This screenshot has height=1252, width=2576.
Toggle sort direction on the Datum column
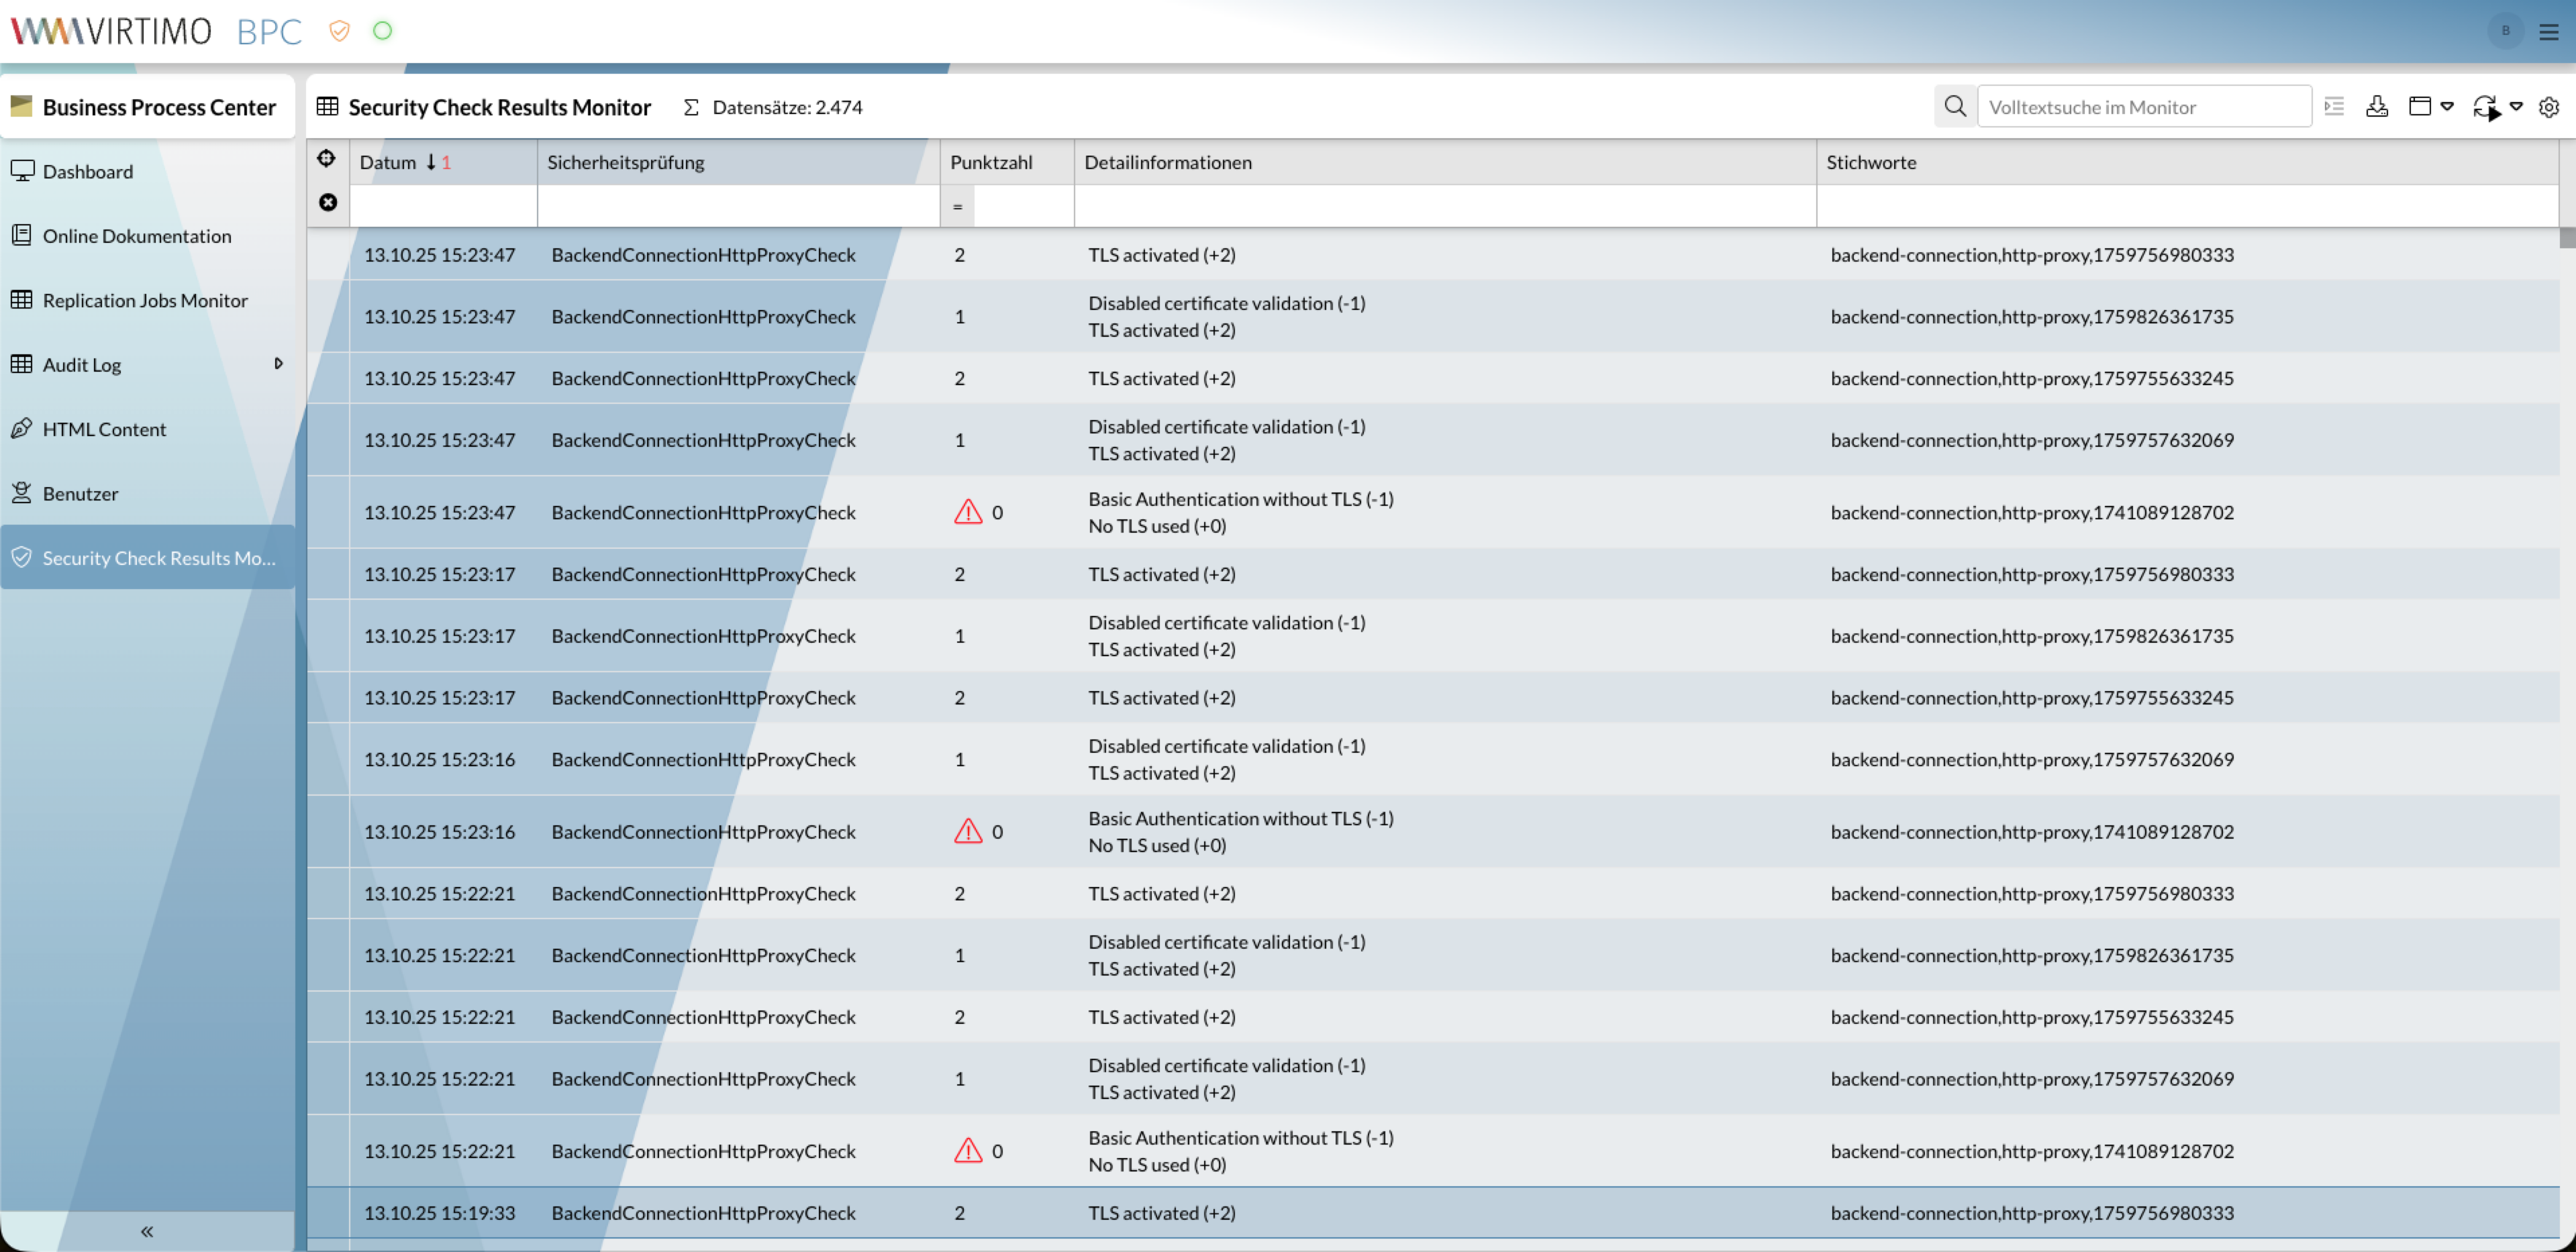pyautogui.click(x=432, y=161)
